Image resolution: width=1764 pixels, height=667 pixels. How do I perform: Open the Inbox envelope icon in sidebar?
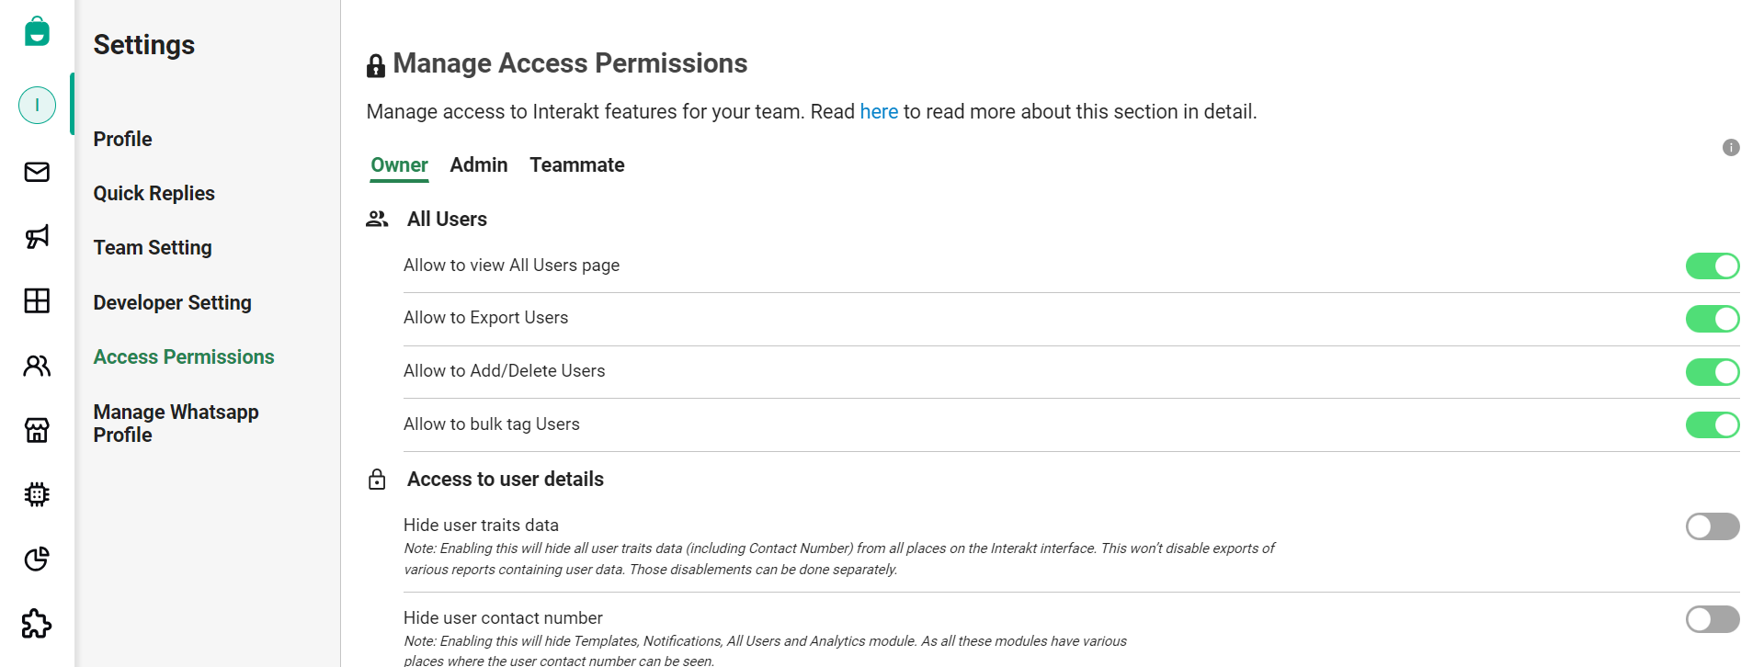36,172
